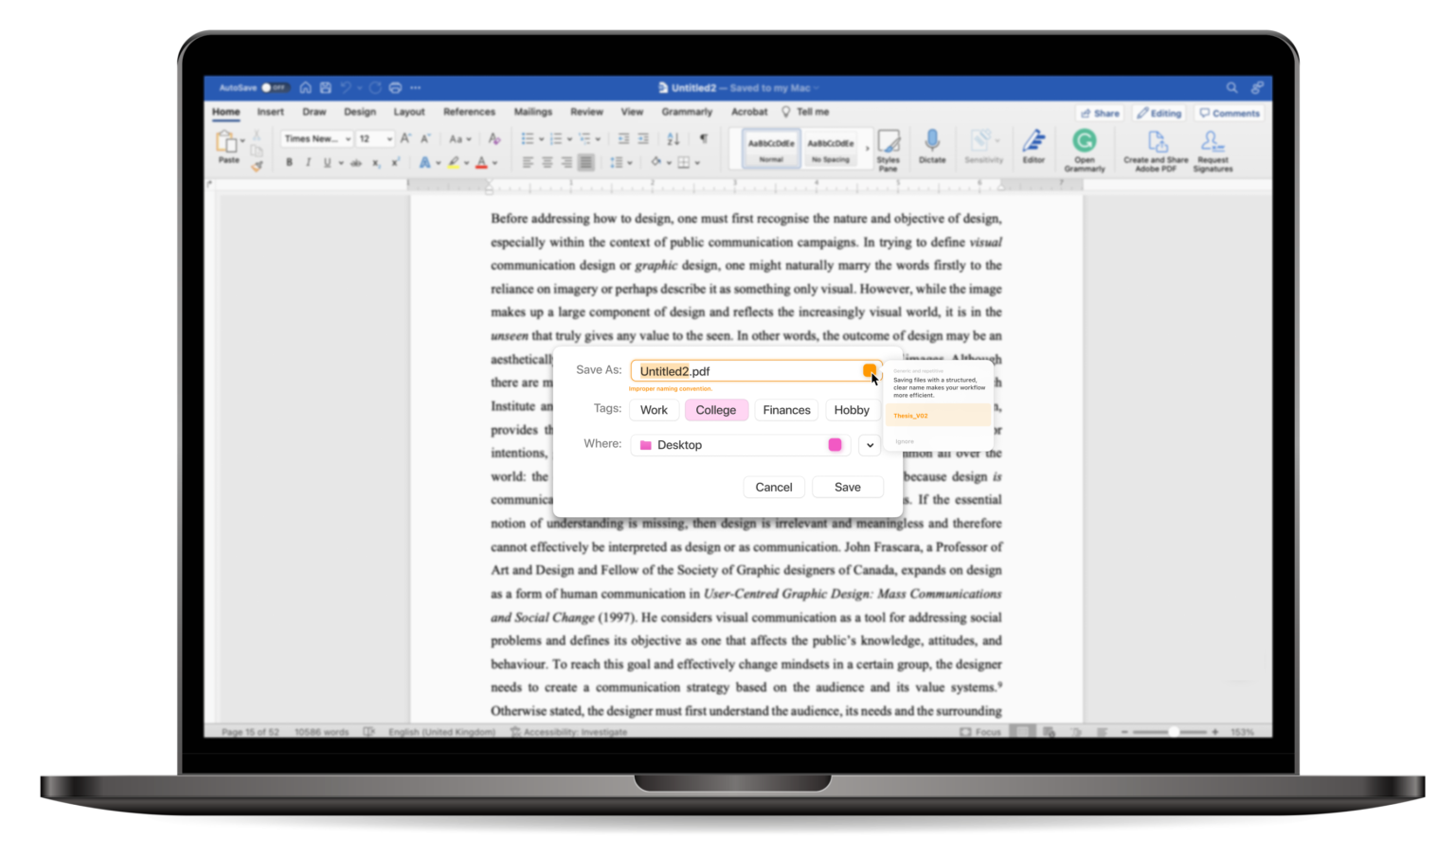Click the Print icon in title bar

tap(395, 88)
